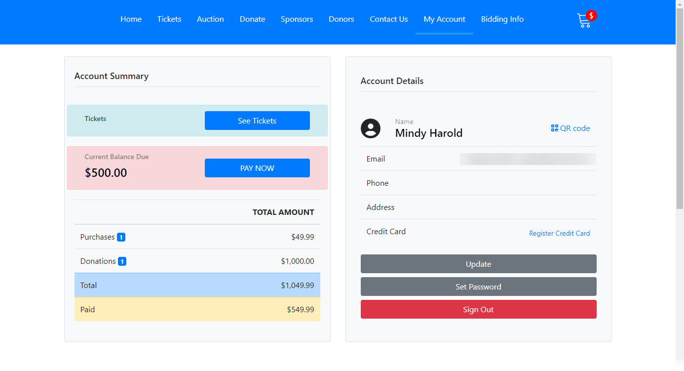Viewport: 684px width, 371px height.
Task: Open the Donors page
Action: click(x=341, y=19)
